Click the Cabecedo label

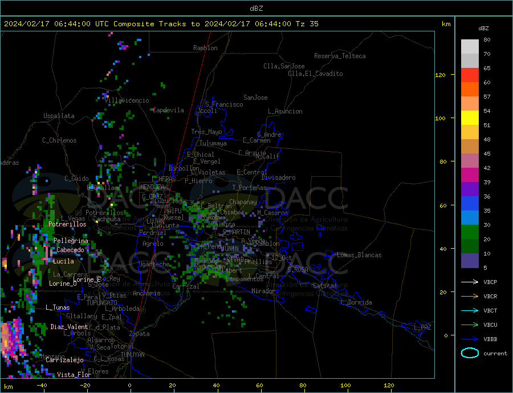(70, 250)
